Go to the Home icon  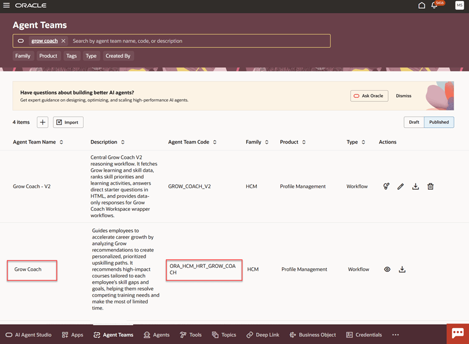tap(422, 5)
